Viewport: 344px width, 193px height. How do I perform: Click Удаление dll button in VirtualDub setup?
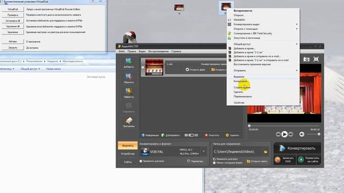[x=13, y=26]
